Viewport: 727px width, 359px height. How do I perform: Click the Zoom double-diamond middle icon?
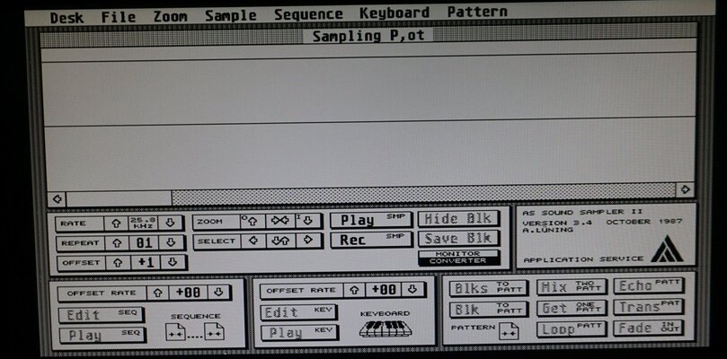(x=279, y=221)
